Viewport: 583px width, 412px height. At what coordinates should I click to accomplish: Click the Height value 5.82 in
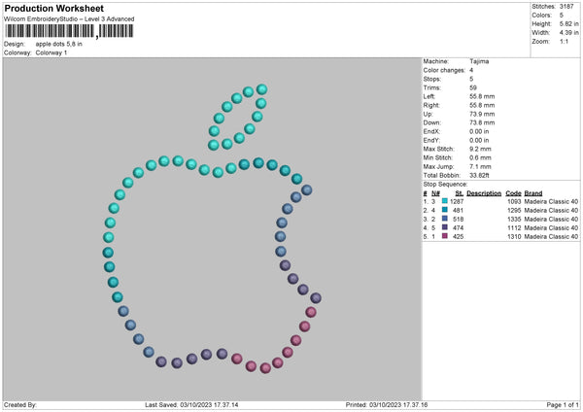pos(568,23)
